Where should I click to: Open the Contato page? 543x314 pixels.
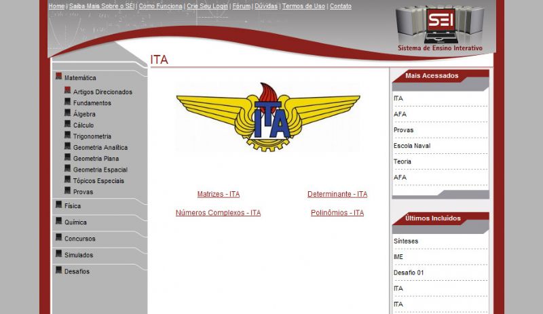[x=341, y=6]
